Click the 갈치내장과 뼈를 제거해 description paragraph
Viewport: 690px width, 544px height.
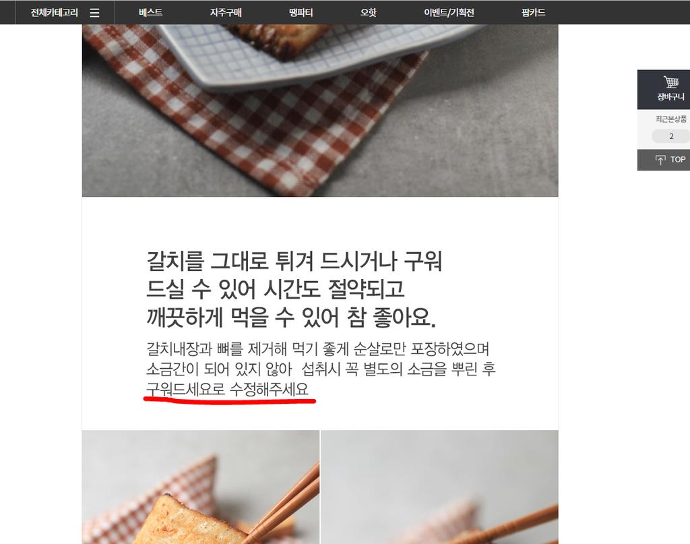320,369
